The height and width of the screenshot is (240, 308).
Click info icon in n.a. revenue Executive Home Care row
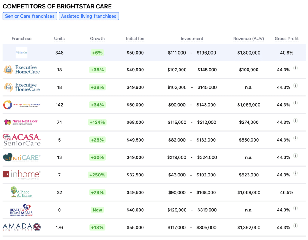tap(295, 86)
